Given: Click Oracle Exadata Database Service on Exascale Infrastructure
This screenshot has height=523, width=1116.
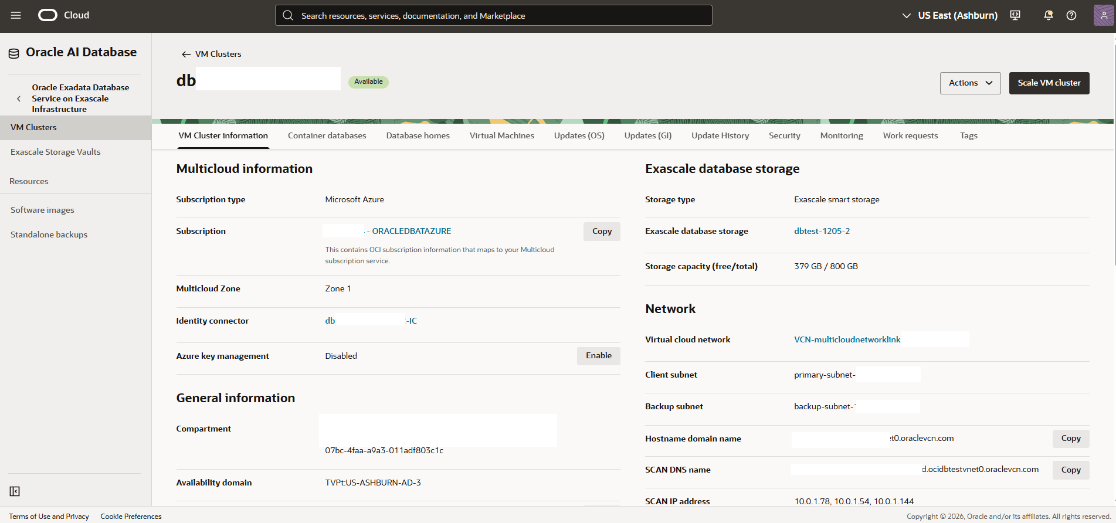Looking at the screenshot, I should click(x=80, y=98).
